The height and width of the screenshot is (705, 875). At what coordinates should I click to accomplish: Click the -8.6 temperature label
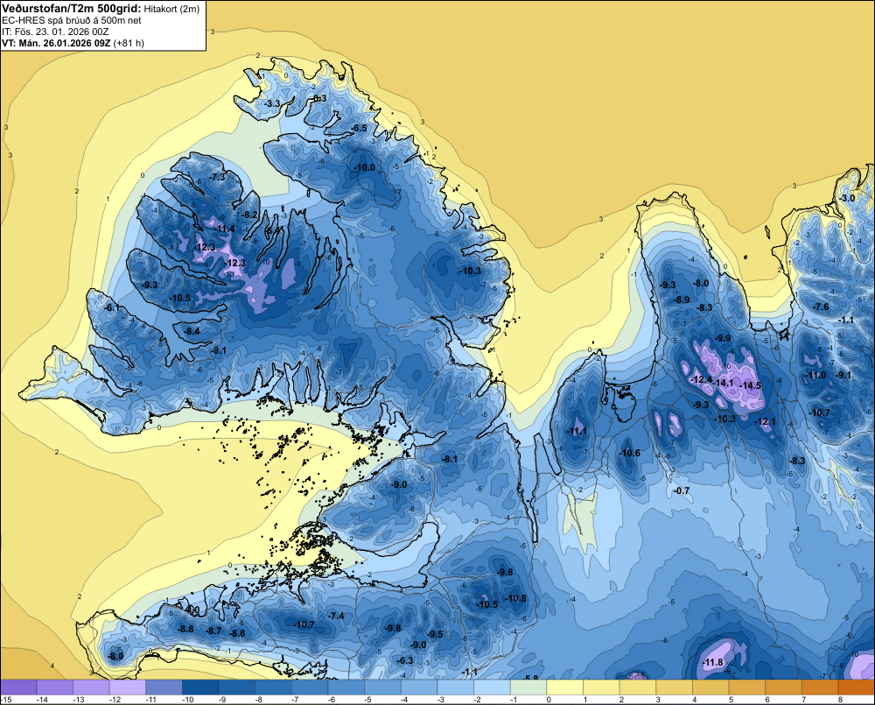[x=238, y=633]
